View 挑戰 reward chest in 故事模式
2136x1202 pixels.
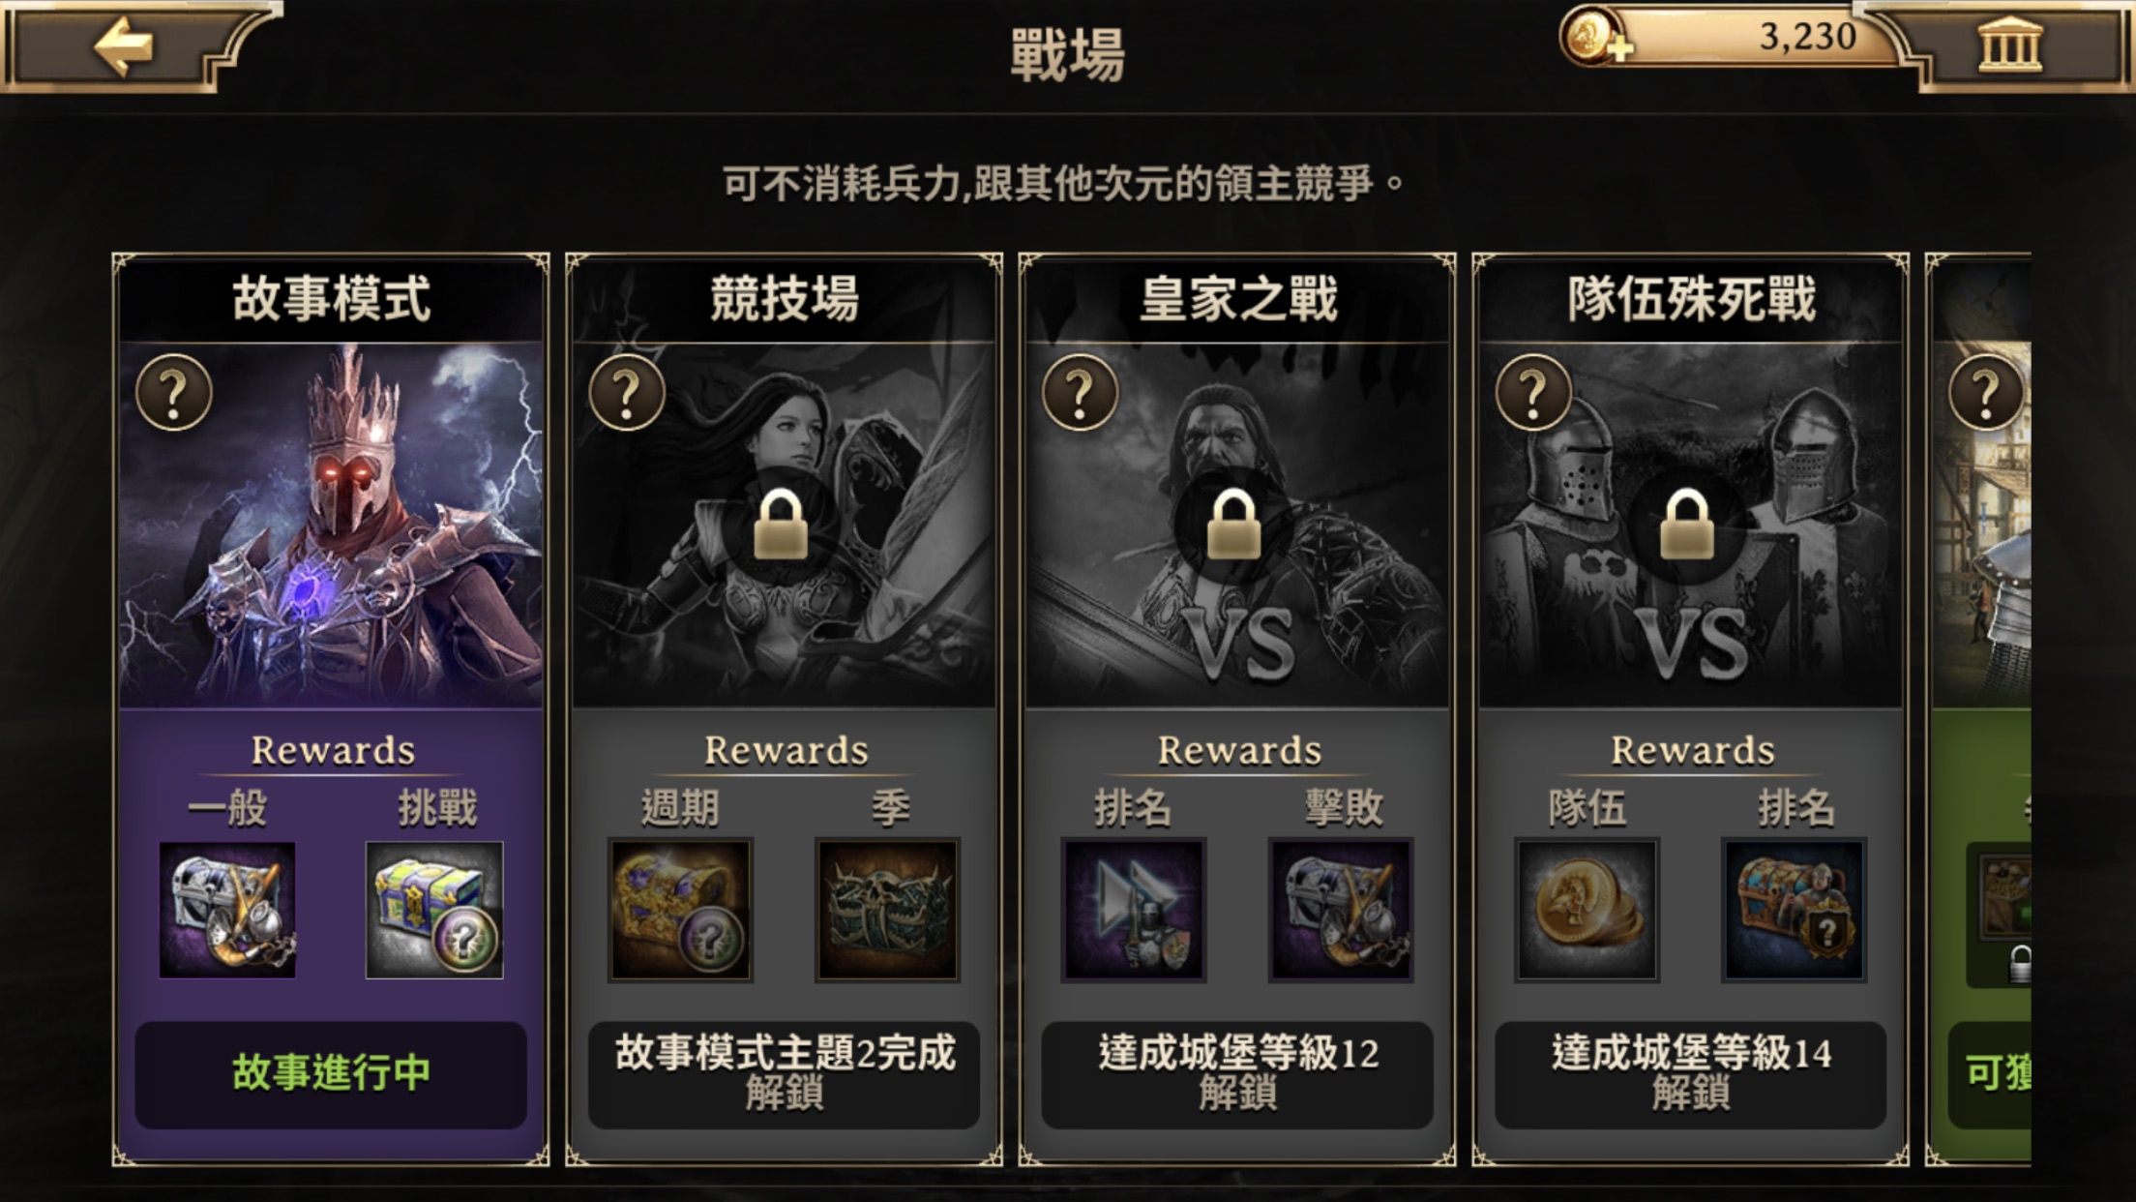434,910
